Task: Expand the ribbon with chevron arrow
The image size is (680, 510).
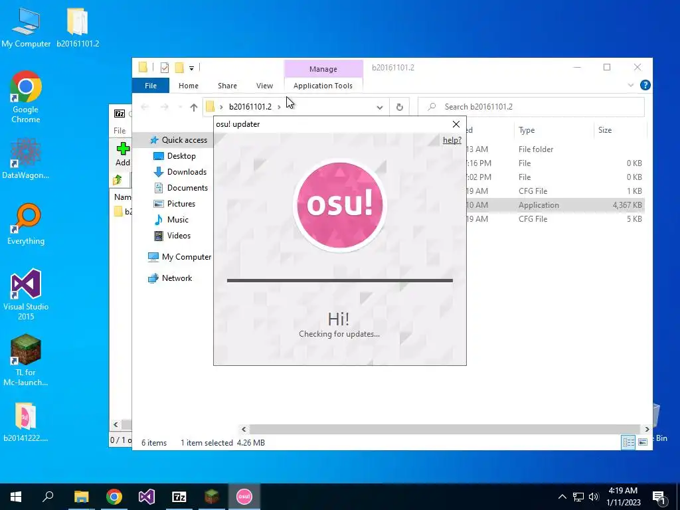Action: (x=631, y=86)
